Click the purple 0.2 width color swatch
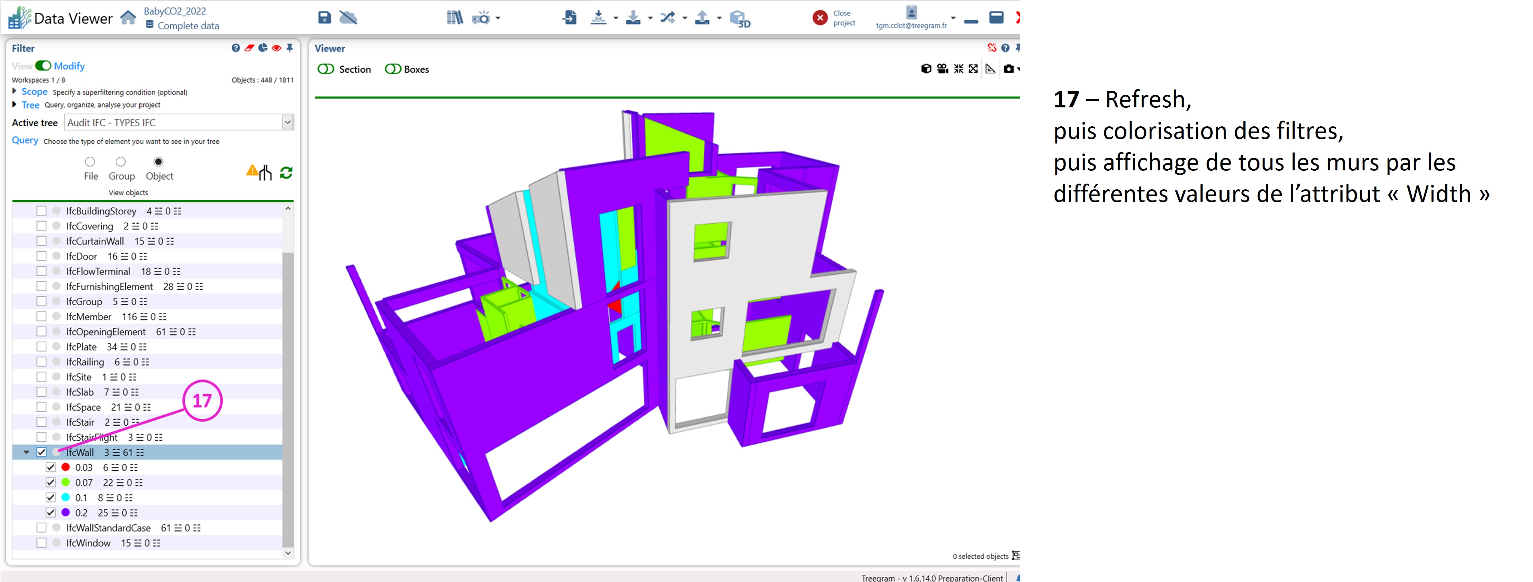Screen dimensions: 1533x582 66,513
